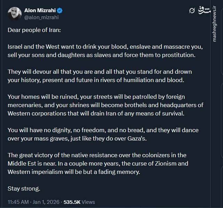Click the paragraph starting "They will devour"

(99, 76)
